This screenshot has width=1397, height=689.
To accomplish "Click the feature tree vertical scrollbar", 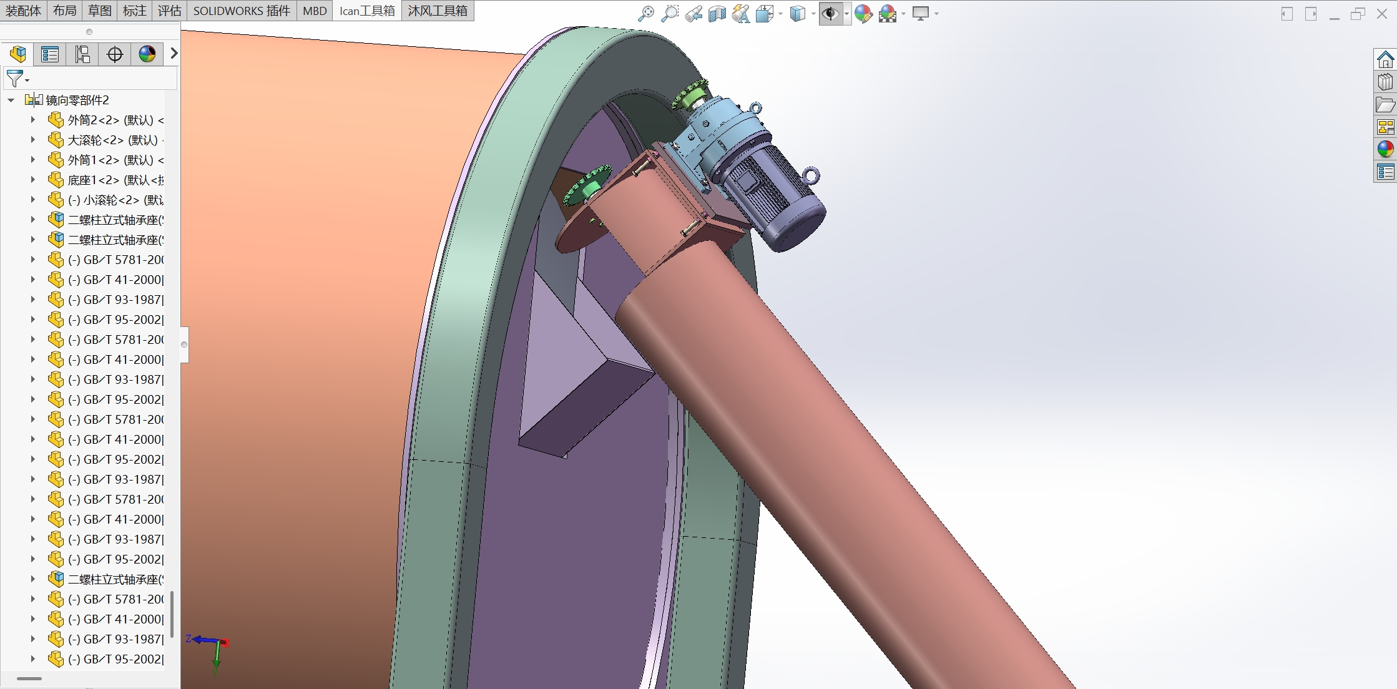I will 172,614.
